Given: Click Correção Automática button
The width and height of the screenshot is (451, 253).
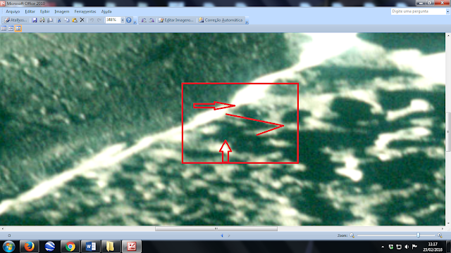Looking at the screenshot, I should click(x=221, y=20).
